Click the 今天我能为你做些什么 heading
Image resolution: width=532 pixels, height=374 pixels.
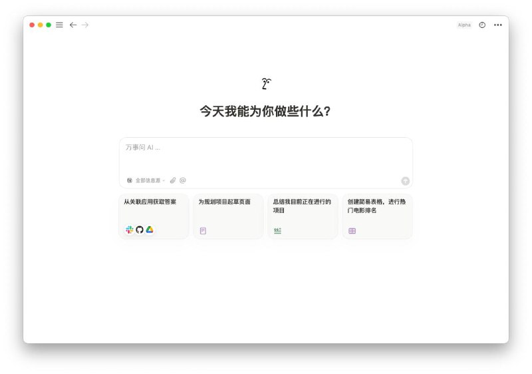(x=265, y=111)
